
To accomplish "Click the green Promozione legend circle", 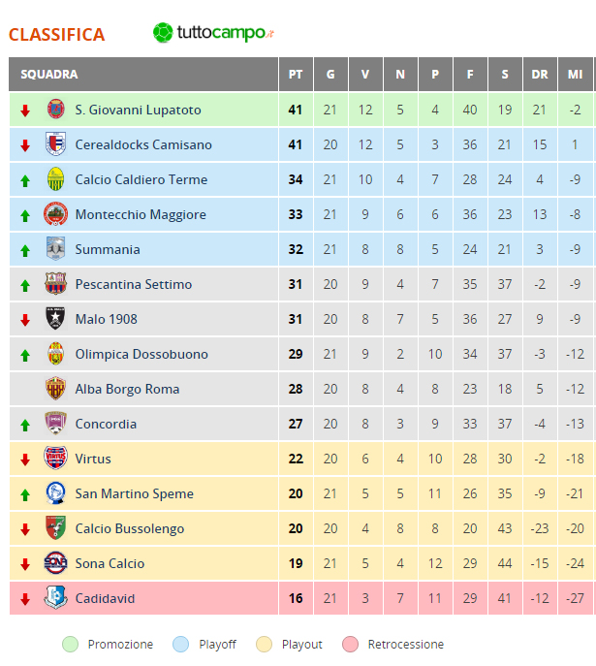I will click(x=70, y=645).
